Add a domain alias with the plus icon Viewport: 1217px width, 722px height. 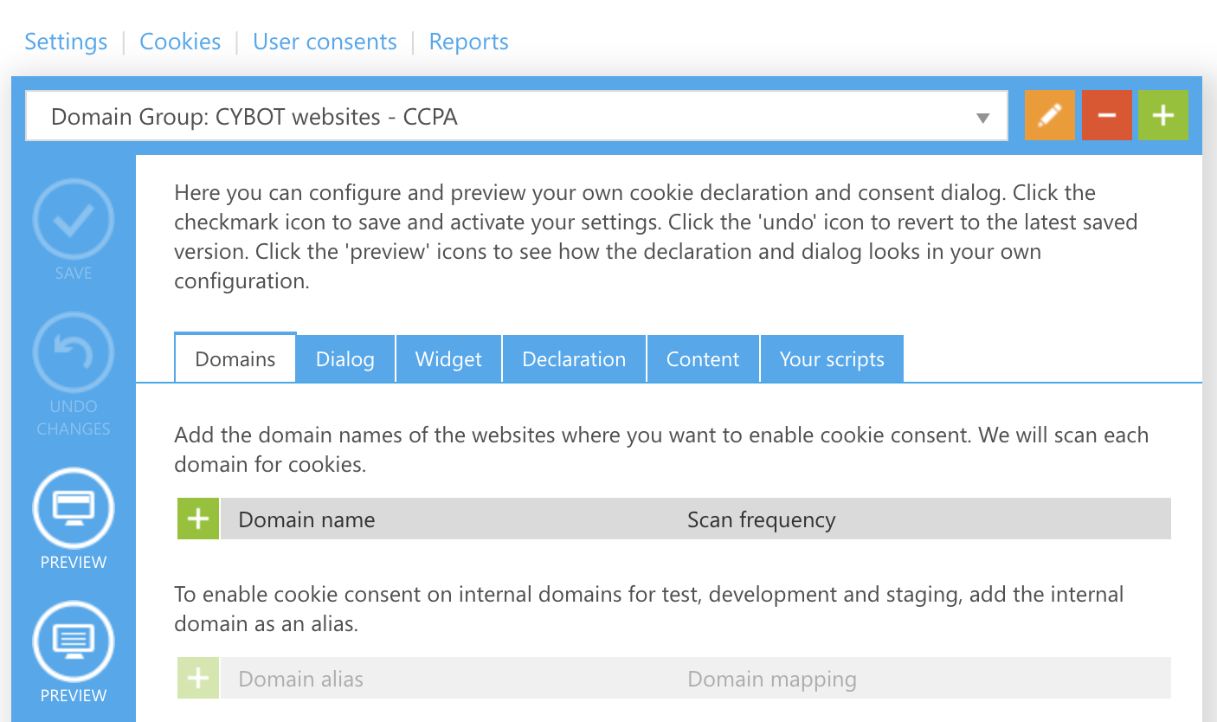(x=197, y=678)
